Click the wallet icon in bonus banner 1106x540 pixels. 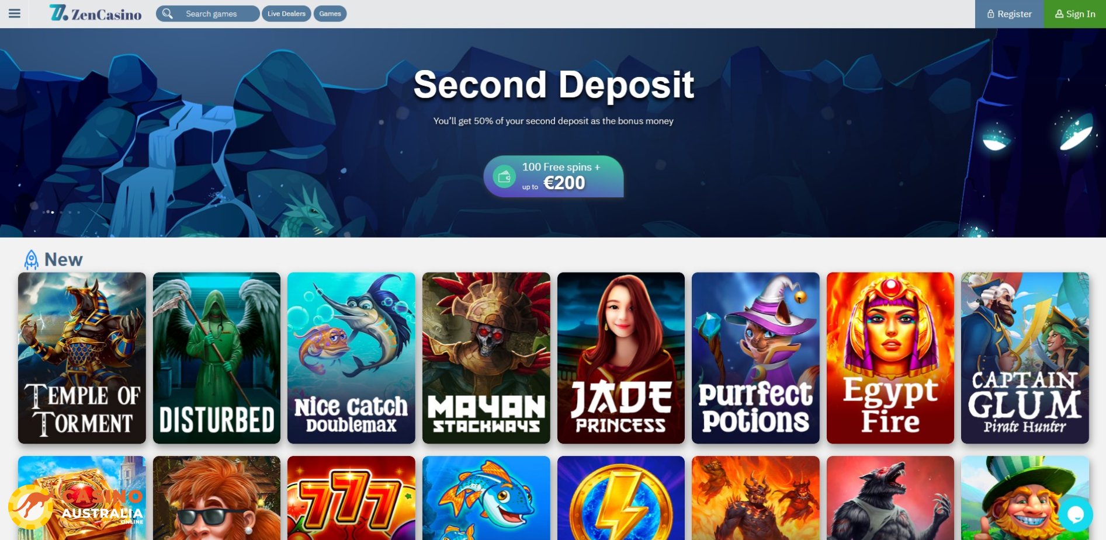click(x=504, y=176)
